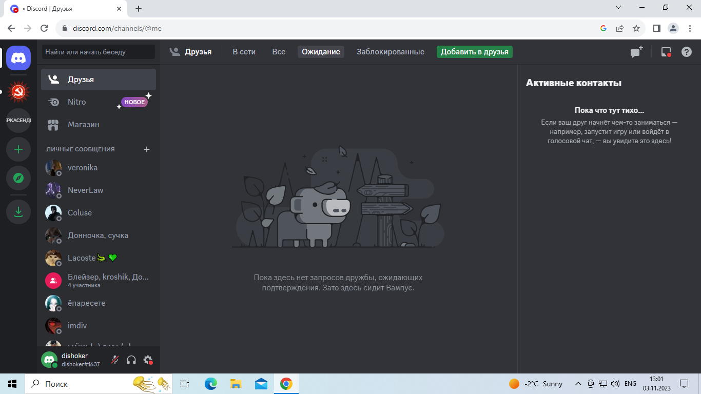Open the Discord home button
The width and height of the screenshot is (701, 394).
tap(18, 57)
